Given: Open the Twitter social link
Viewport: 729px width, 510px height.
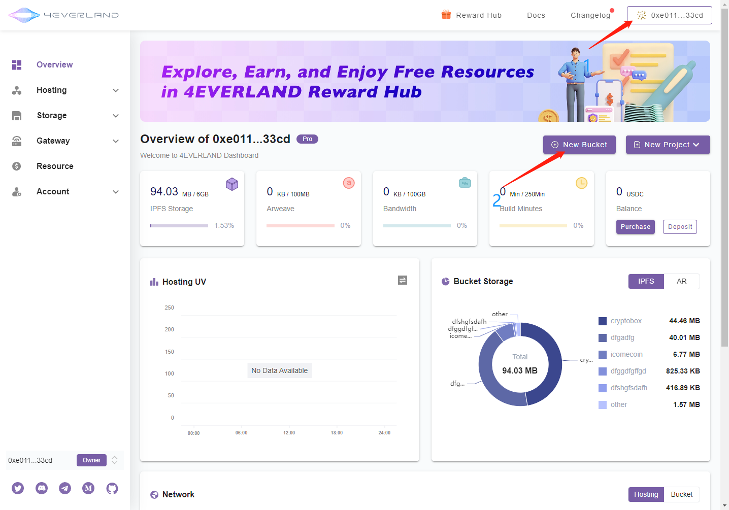Looking at the screenshot, I should [18, 488].
